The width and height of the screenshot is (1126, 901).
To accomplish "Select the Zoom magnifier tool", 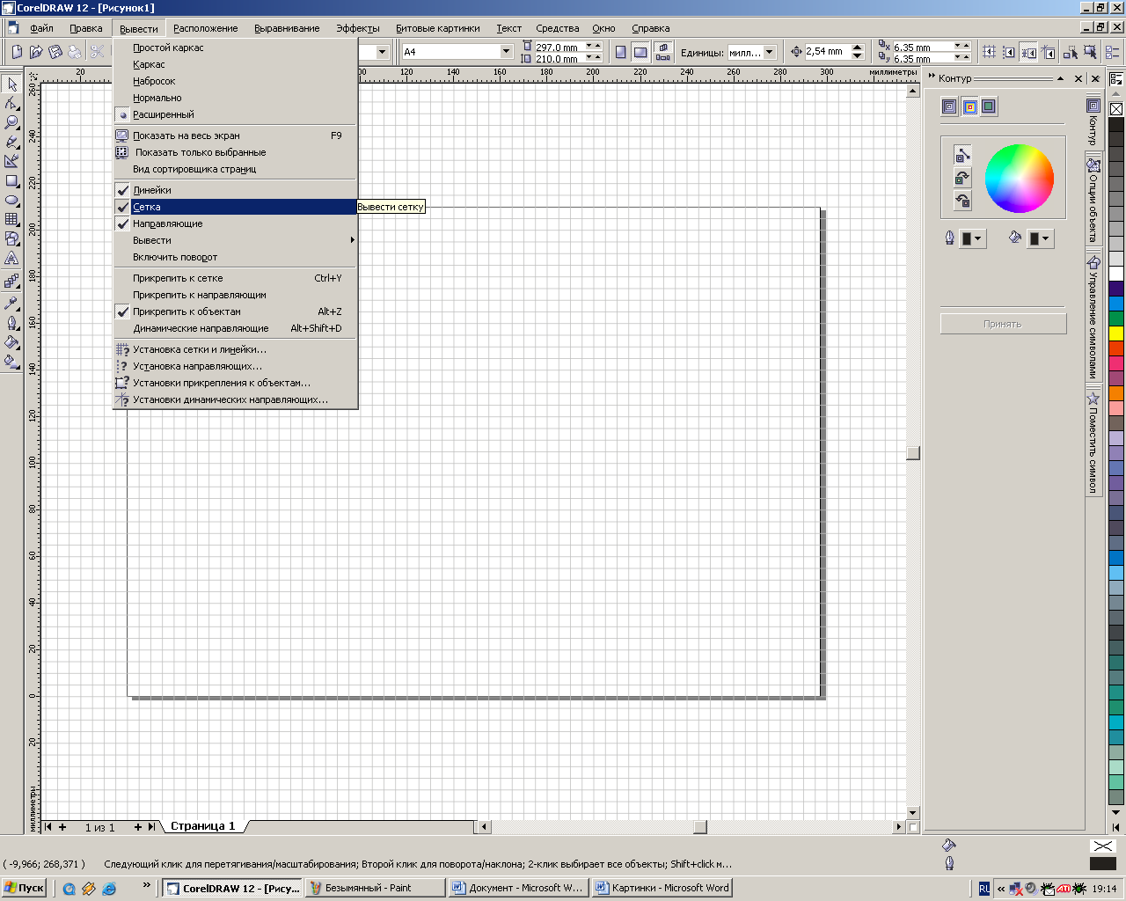I will click(x=11, y=123).
